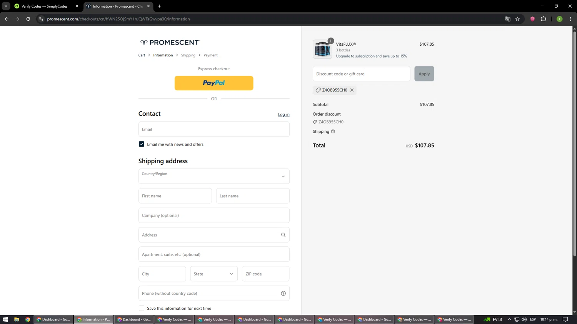Close the Verify Codes browser tab

[77, 6]
